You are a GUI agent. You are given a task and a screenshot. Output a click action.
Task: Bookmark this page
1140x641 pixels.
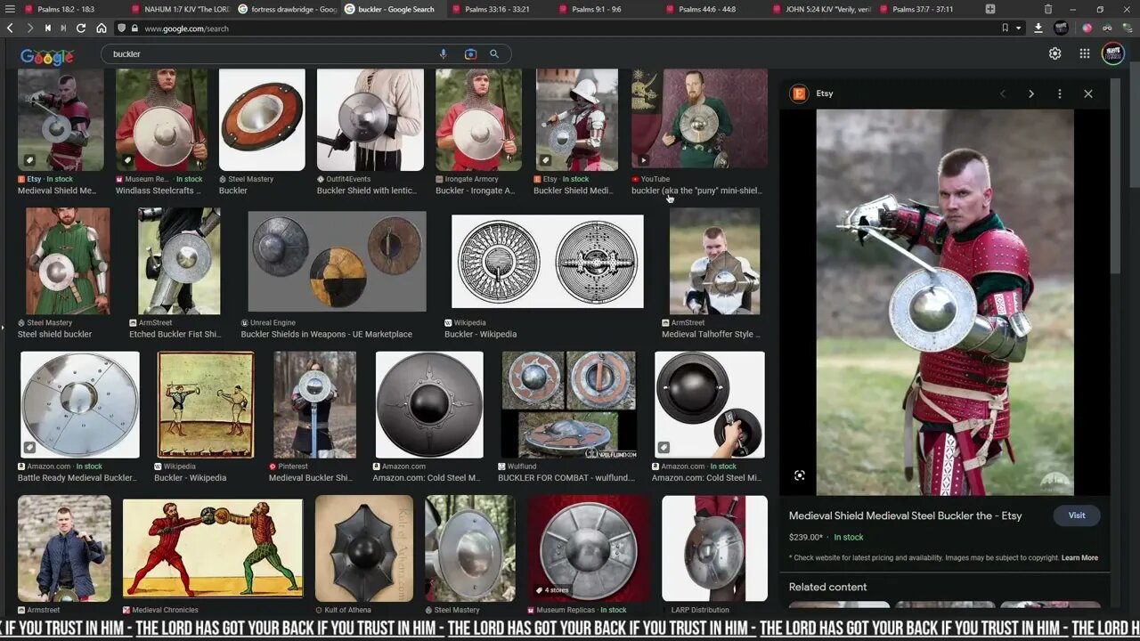coord(1005,28)
